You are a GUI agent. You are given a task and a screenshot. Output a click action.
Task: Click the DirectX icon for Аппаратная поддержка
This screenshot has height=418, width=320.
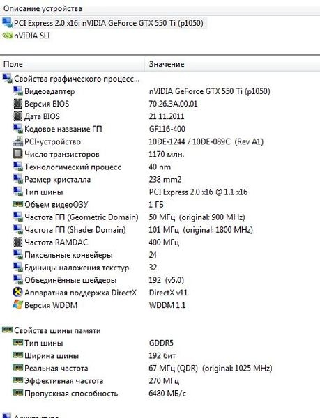[18, 292]
